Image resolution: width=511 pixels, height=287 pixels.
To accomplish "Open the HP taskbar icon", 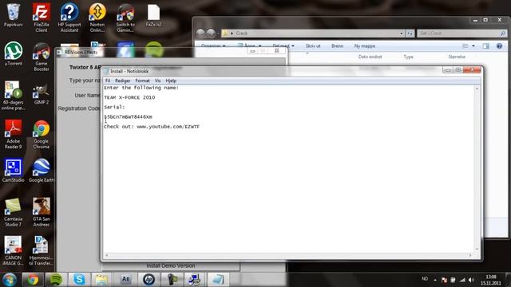I will pos(149,280).
